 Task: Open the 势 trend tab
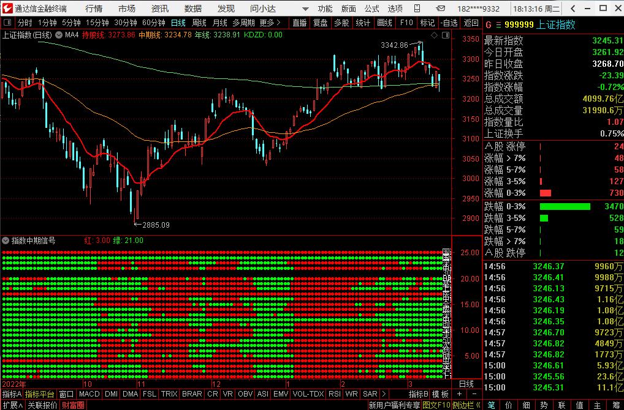tap(544, 405)
